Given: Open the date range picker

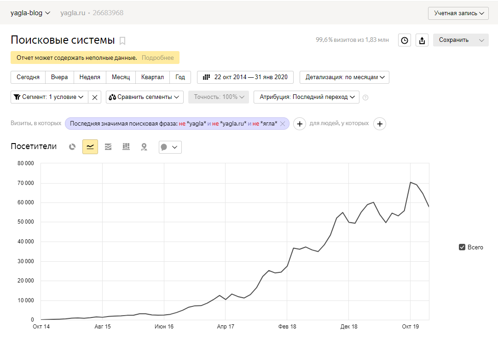Looking at the screenshot, I should 245,77.
